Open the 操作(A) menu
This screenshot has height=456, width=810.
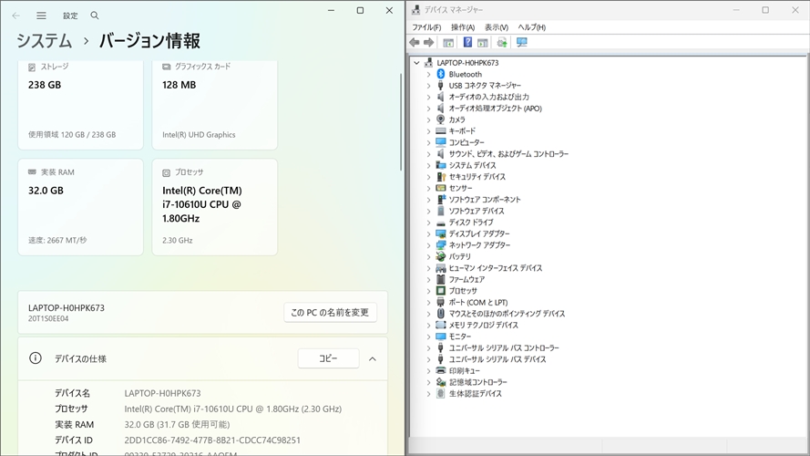462,27
